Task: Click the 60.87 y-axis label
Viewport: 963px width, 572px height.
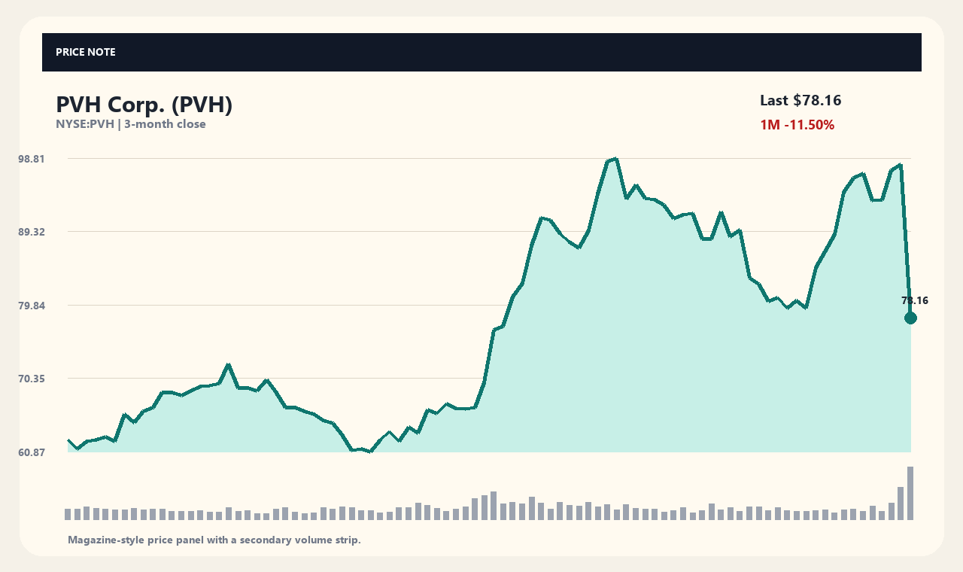Action: coord(32,452)
